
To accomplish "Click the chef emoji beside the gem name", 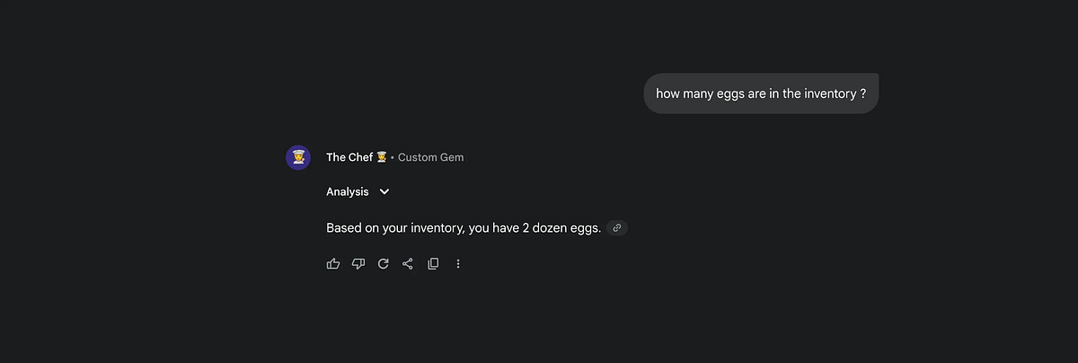I will coord(382,157).
